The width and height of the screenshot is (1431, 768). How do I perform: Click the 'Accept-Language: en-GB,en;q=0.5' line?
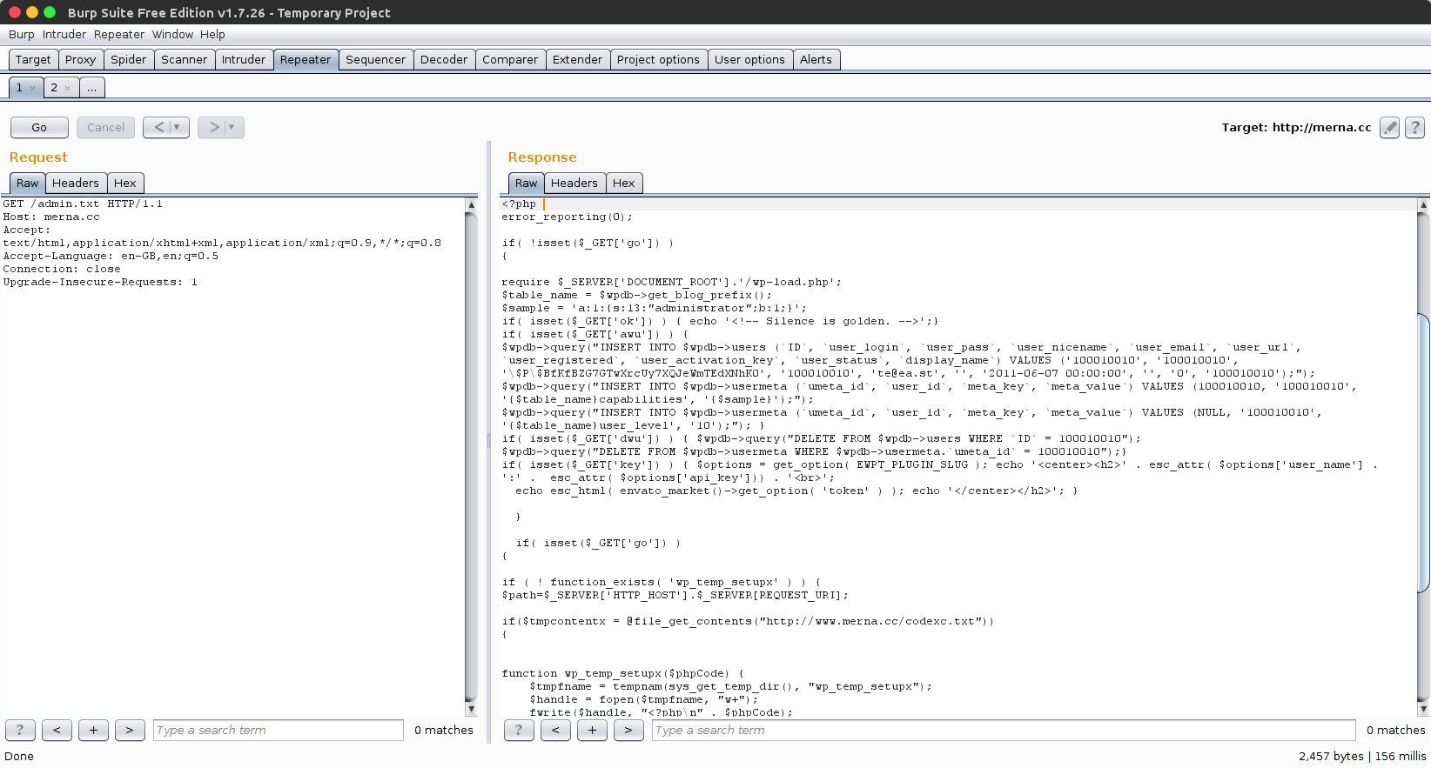[111, 257]
